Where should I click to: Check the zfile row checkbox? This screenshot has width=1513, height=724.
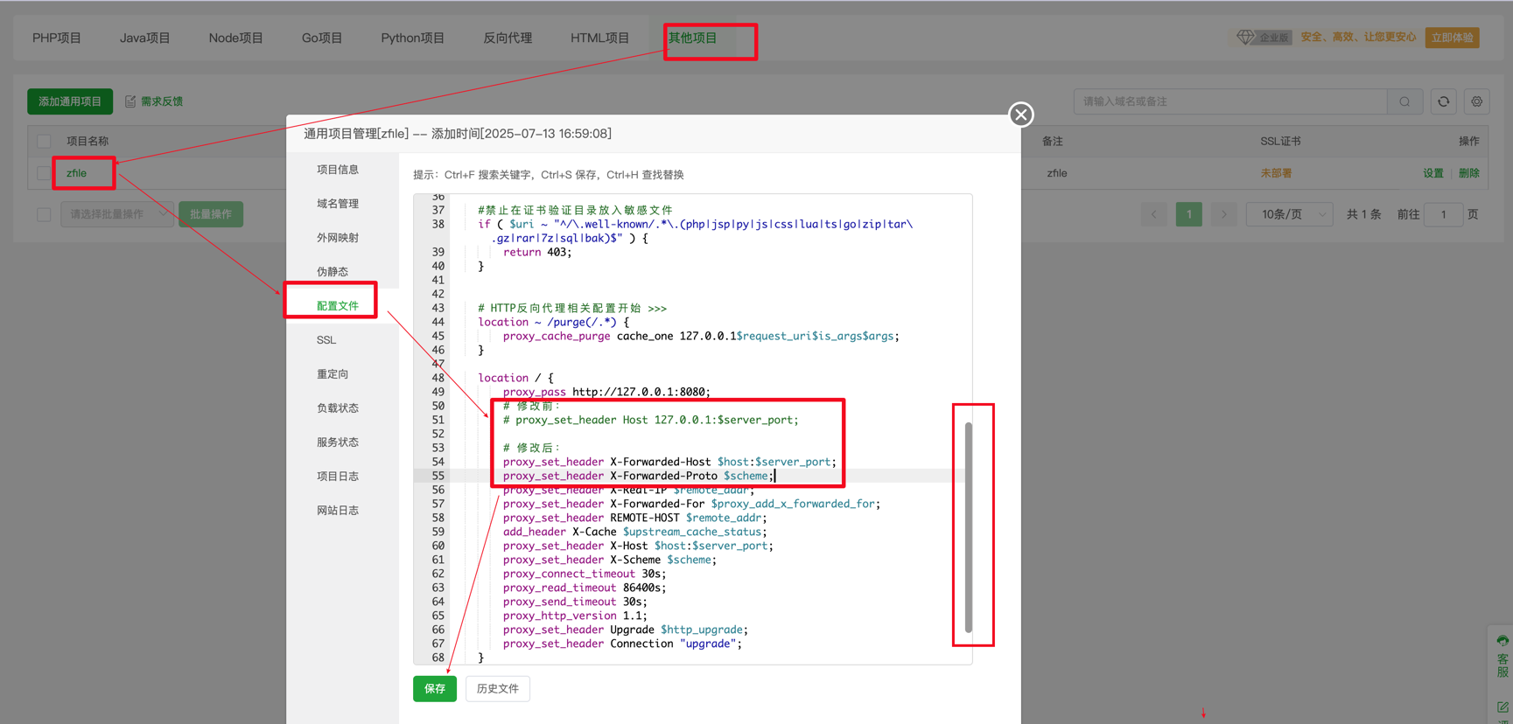click(x=43, y=173)
